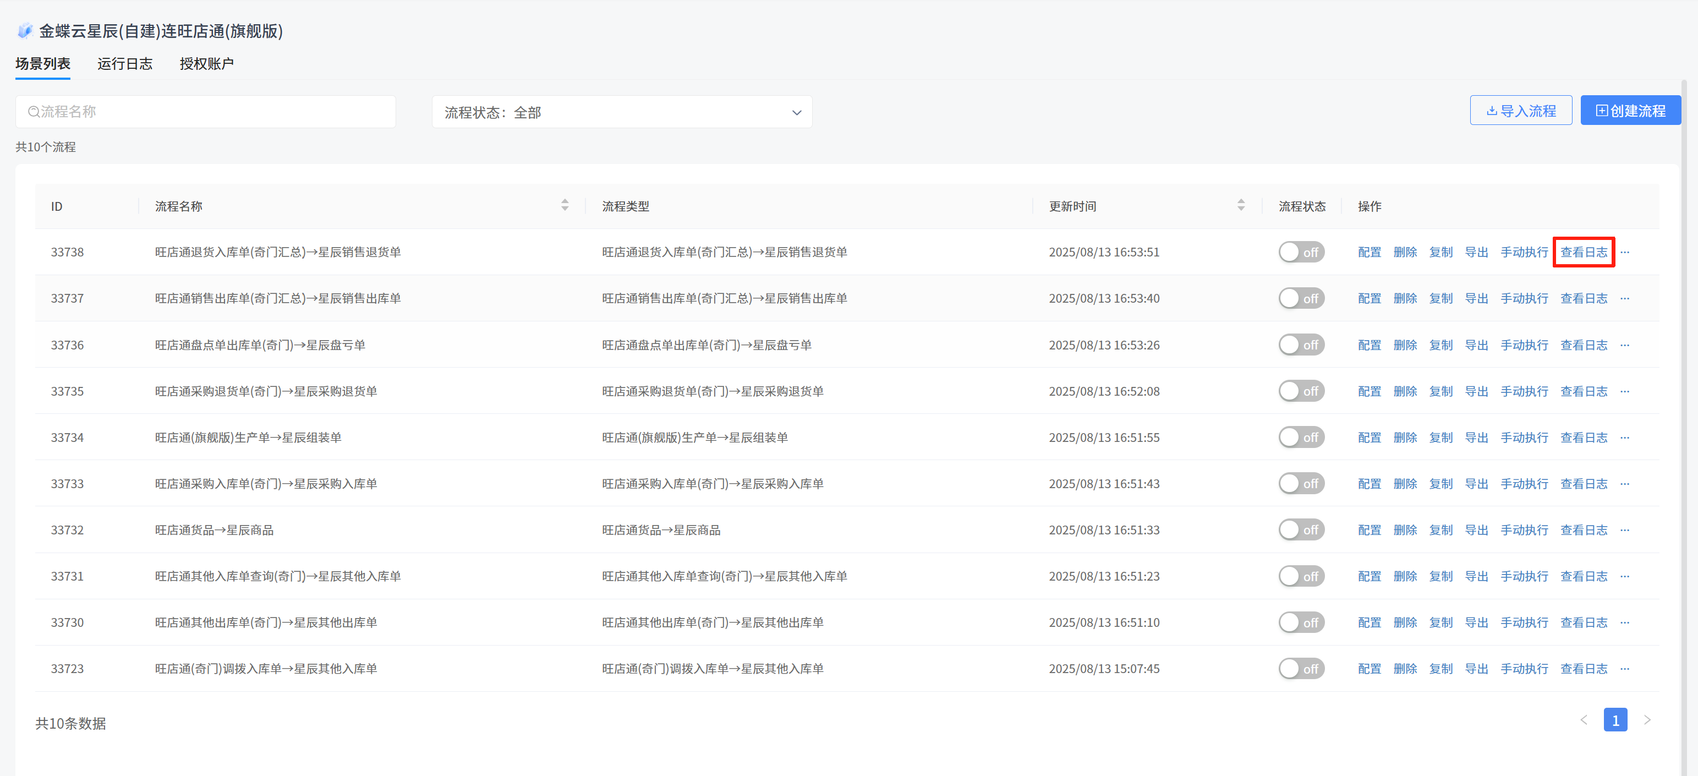The width and height of the screenshot is (1698, 776).
Task: Click the more options ellipsis for flow 33738
Action: [1624, 252]
